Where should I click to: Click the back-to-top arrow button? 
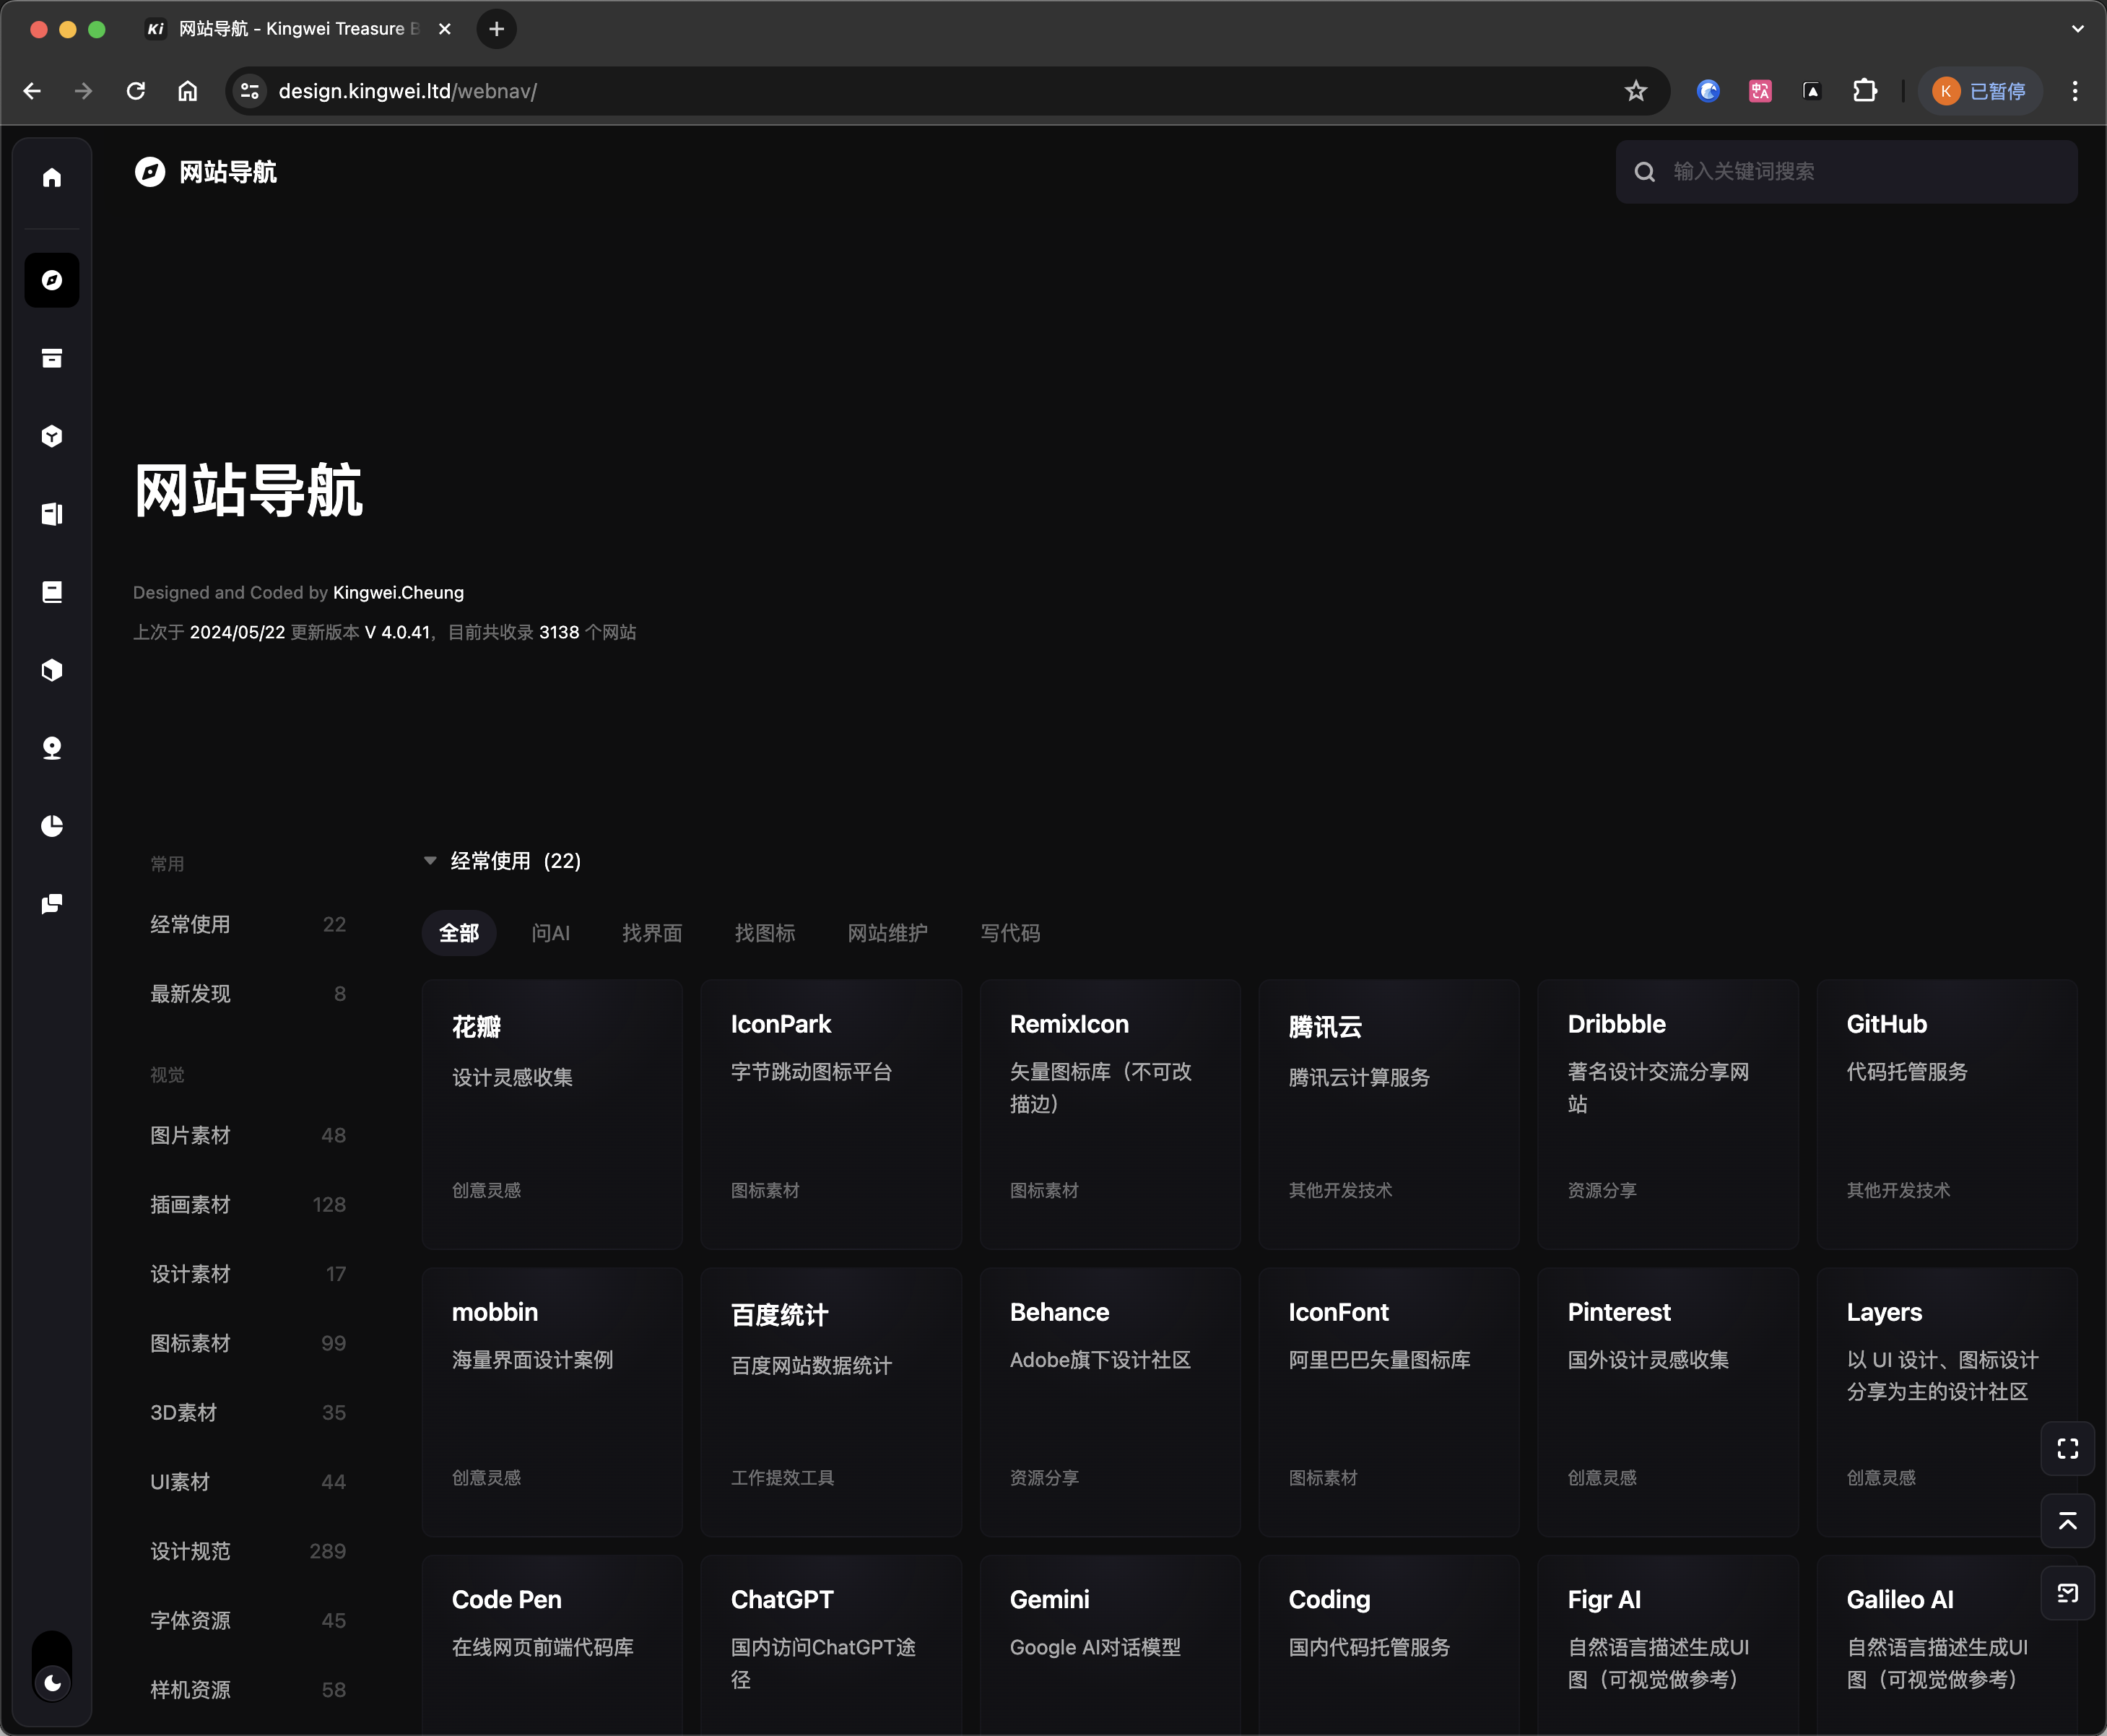pyautogui.click(x=2067, y=1521)
